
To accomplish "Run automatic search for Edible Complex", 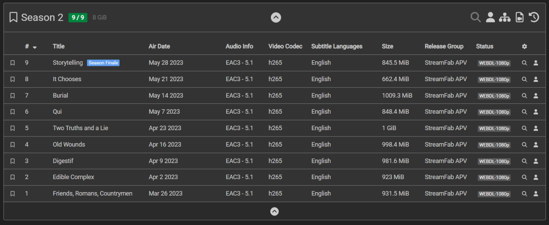I will coord(524,177).
